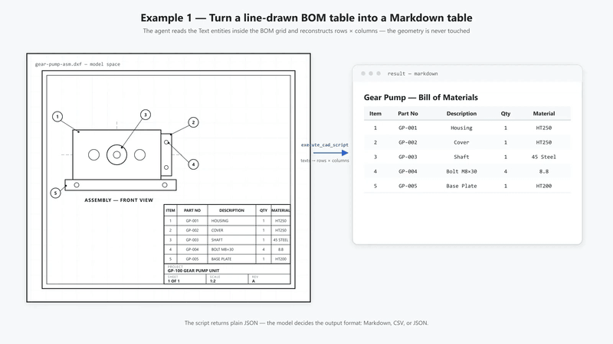Click 'HT200' in the drawing's BOM grid
This screenshot has height=344, width=613.
280,259
